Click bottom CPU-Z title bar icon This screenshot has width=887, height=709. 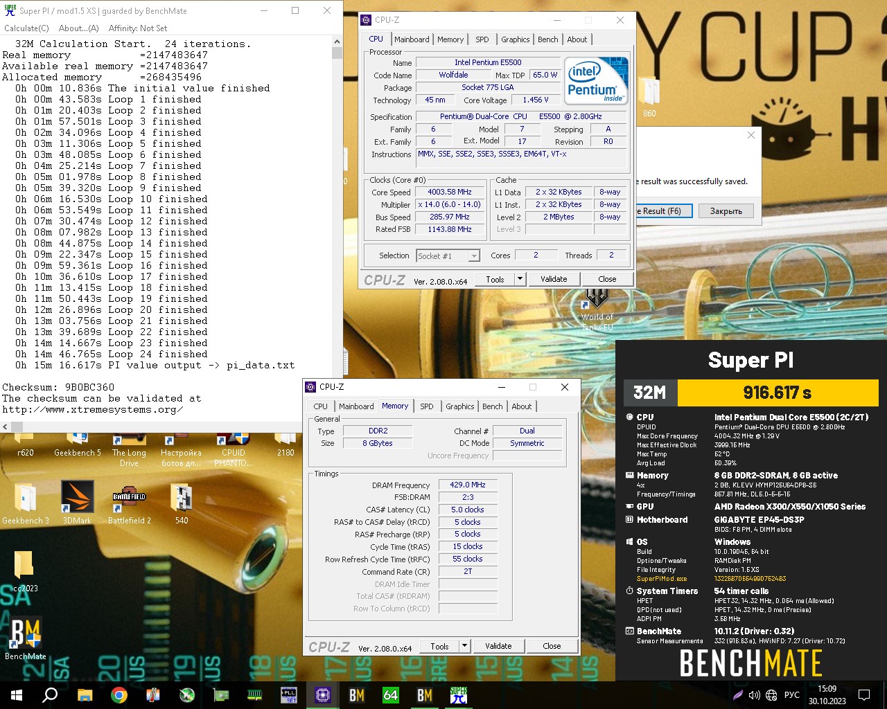(x=311, y=387)
